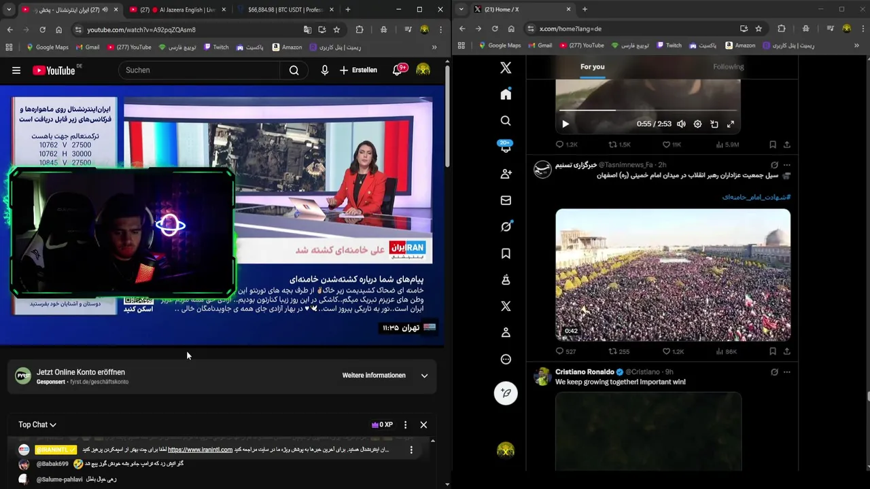Open the more menu on the Tasnim post

(787, 165)
